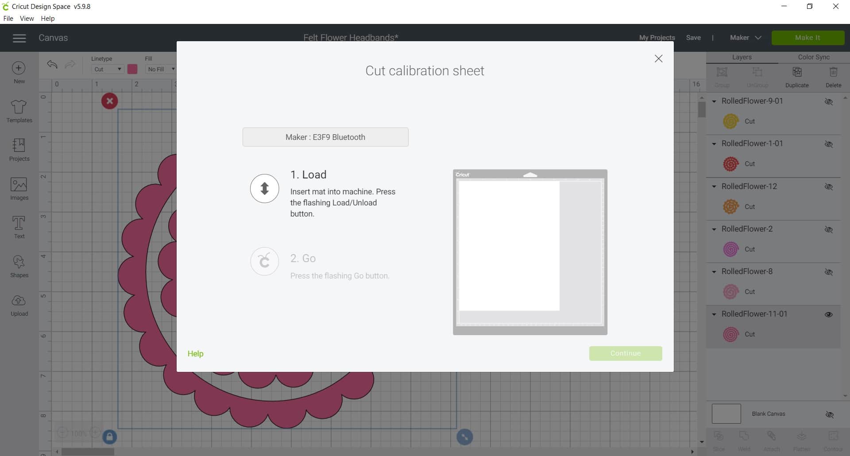
Task: Open the File menu
Action: [8, 18]
